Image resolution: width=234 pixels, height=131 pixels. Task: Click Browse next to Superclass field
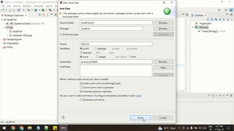(x=163, y=61)
